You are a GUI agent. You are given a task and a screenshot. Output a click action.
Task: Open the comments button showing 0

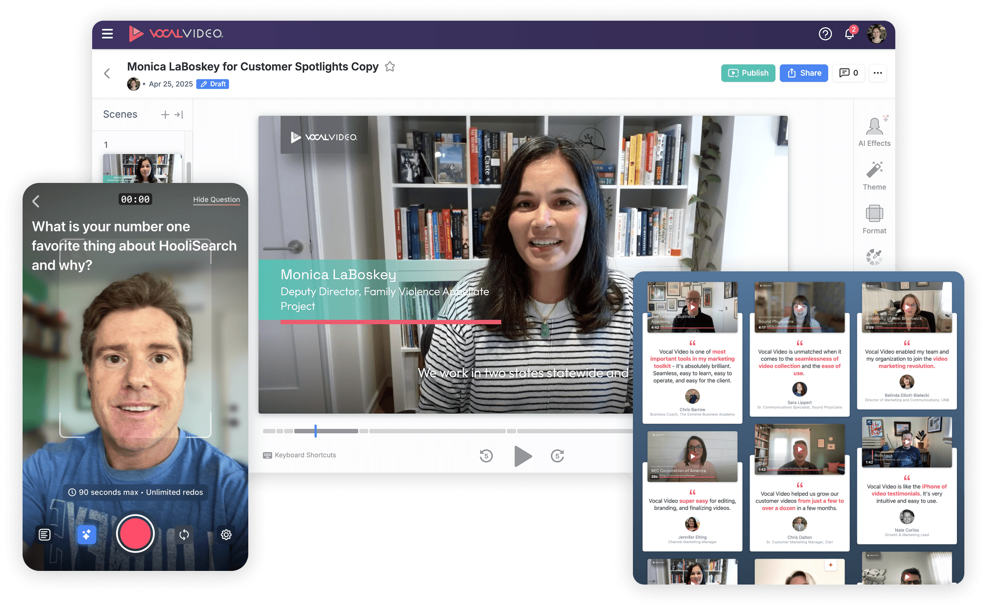pos(849,73)
